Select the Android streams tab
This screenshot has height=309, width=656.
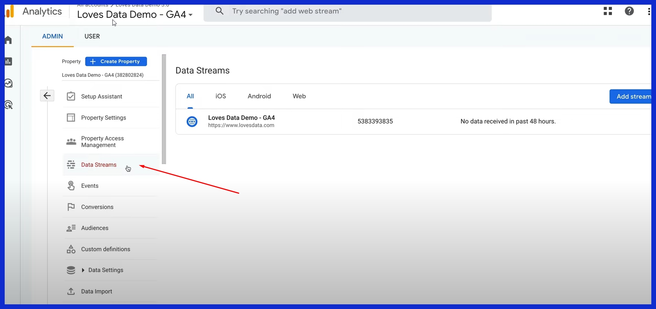(259, 96)
